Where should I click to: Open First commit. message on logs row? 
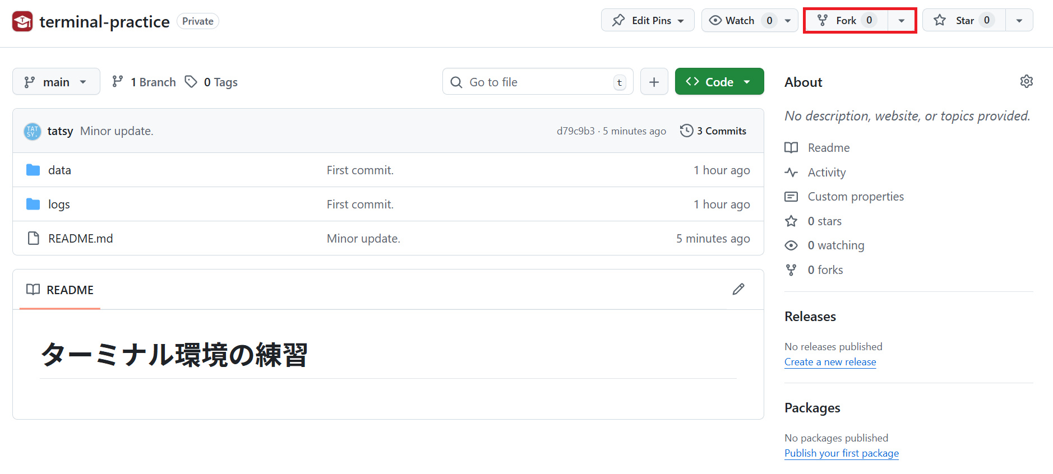360,205
